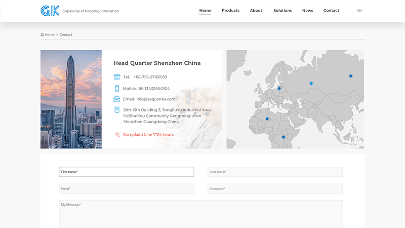Click the email address info@szguanke.com

coord(156,99)
